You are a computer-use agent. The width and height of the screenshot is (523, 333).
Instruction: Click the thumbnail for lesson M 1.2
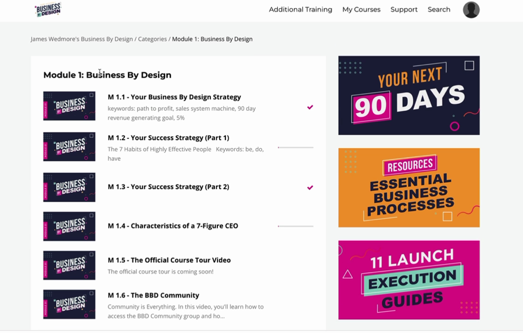[69, 147]
